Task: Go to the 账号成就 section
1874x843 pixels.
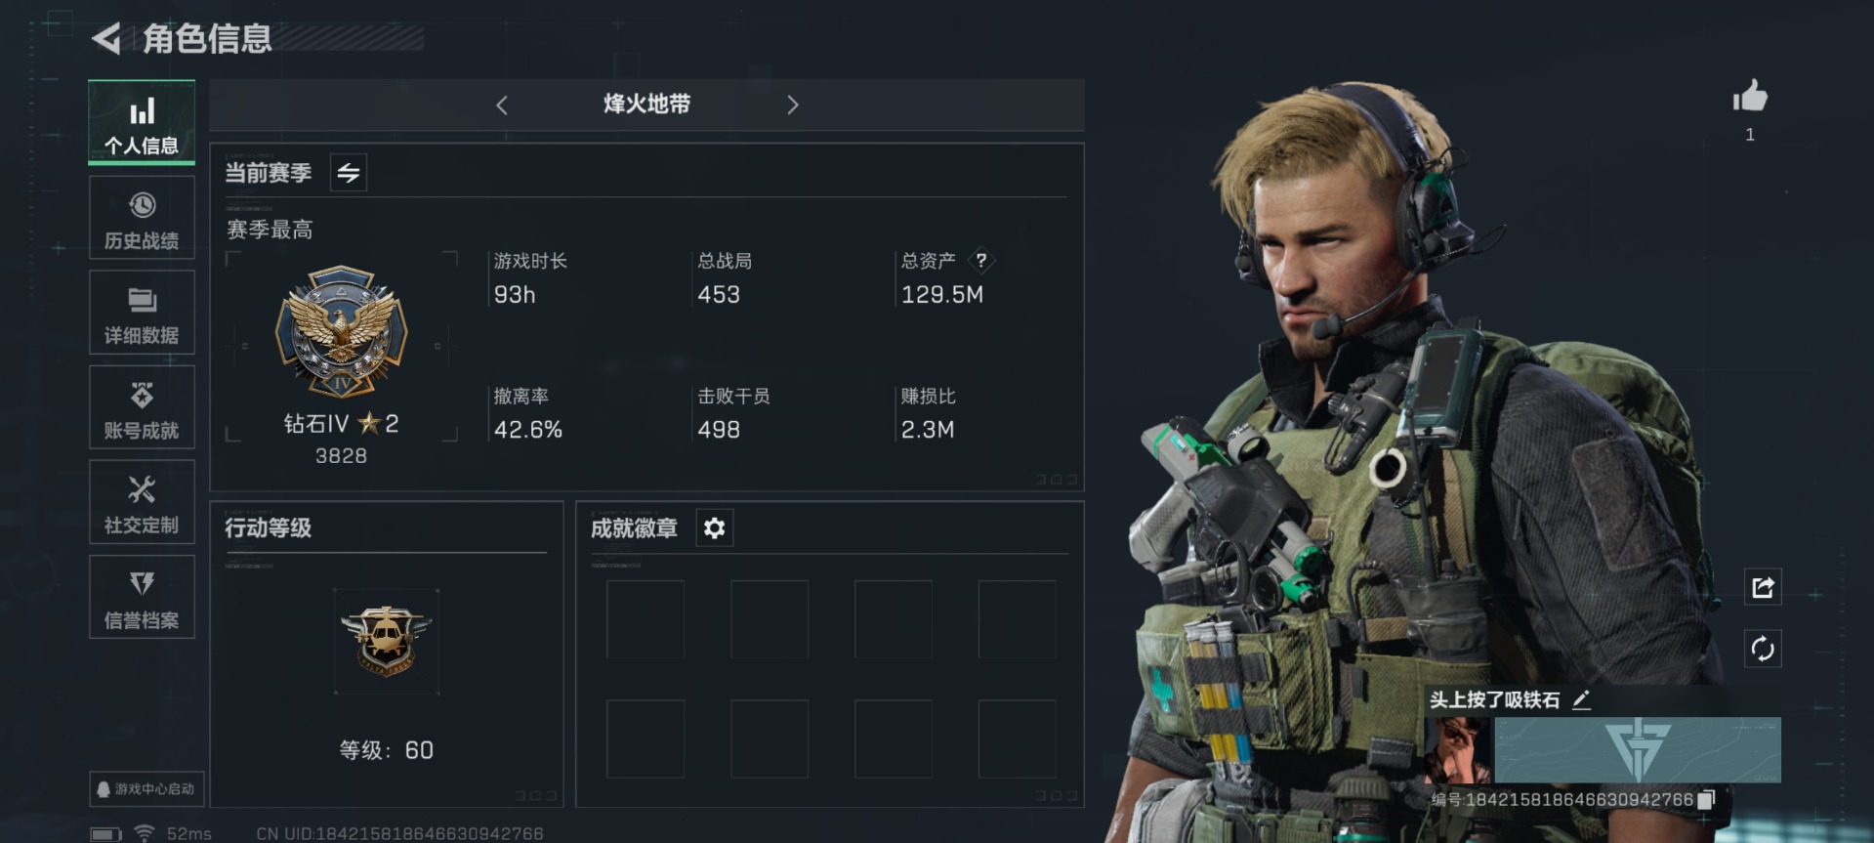Action: pyautogui.click(x=142, y=407)
